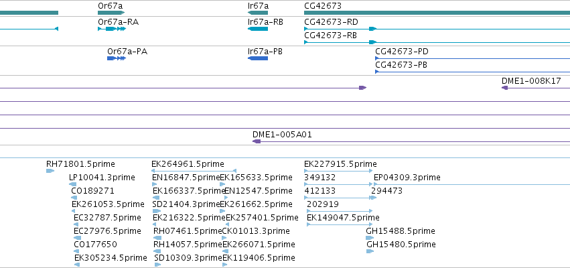
Task: Click the EK264961.5prime alignment line
Action: 194,171
